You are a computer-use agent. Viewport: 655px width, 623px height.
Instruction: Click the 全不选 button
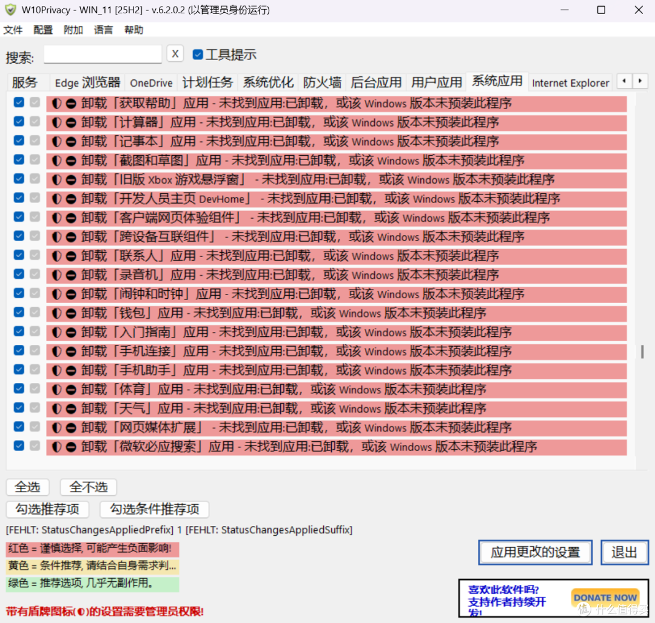(x=89, y=487)
